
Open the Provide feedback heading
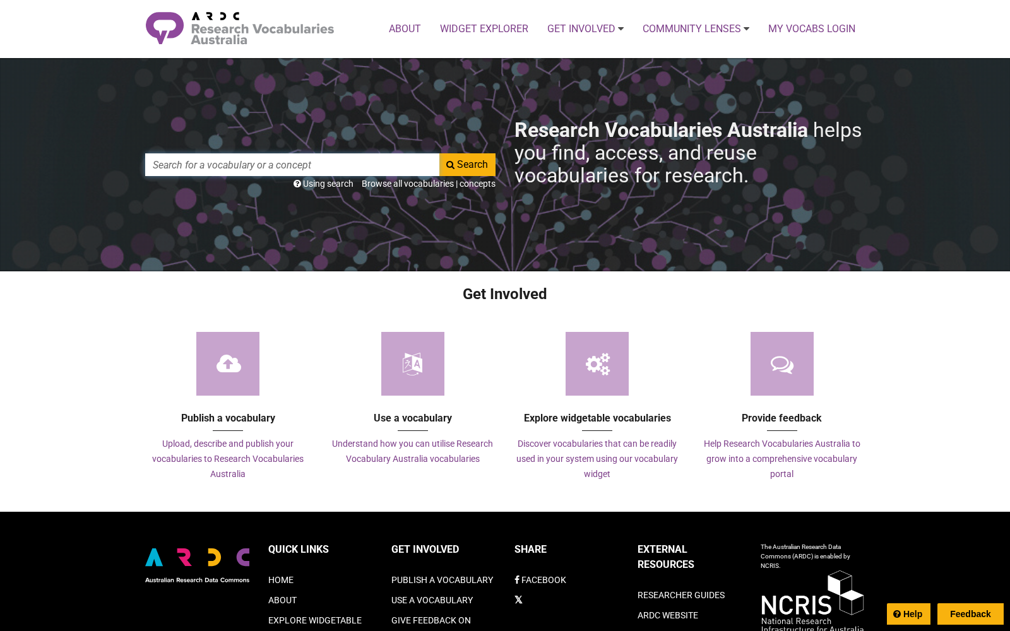(781, 418)
